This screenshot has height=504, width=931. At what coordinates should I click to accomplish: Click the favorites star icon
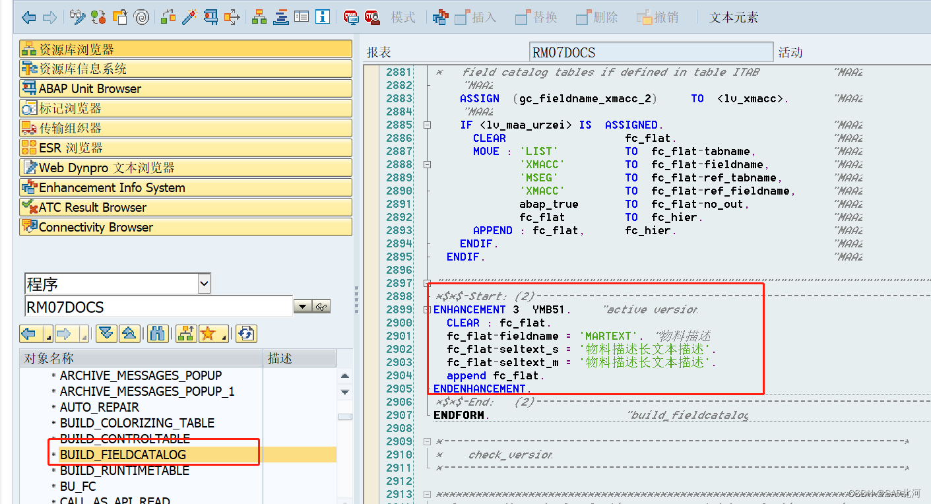[x=209, y=334]
